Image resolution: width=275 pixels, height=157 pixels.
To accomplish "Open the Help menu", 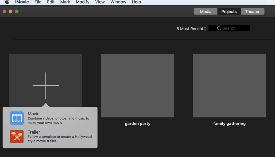I will [x=136, y=2].
